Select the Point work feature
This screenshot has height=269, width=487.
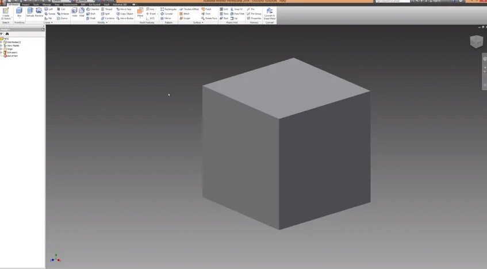point(151,14)
